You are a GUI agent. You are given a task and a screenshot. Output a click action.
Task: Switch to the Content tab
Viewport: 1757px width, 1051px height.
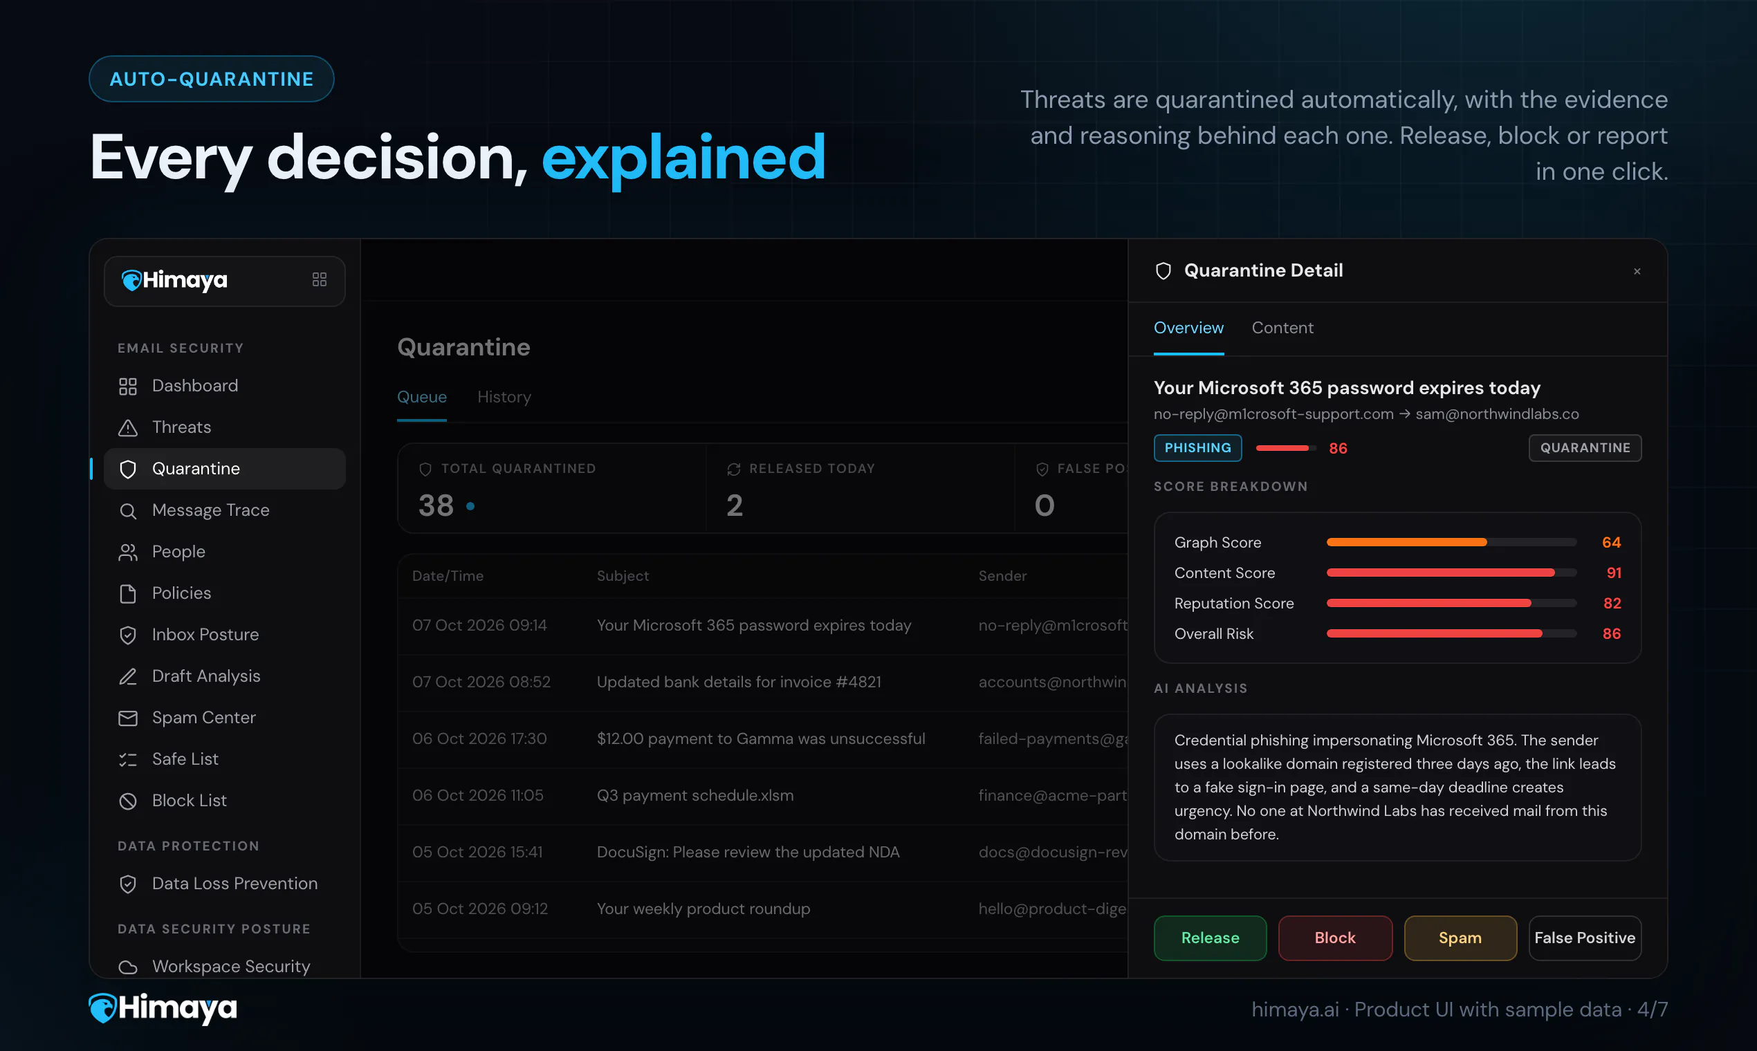(1282, 328)
